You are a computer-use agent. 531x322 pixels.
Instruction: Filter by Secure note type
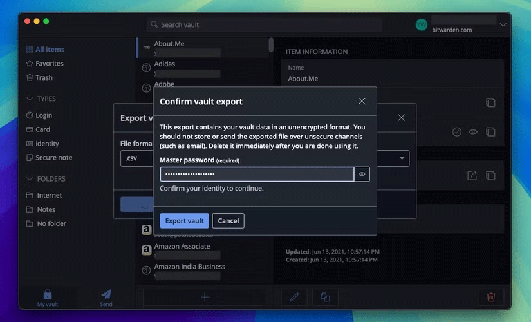click(49, 158)
